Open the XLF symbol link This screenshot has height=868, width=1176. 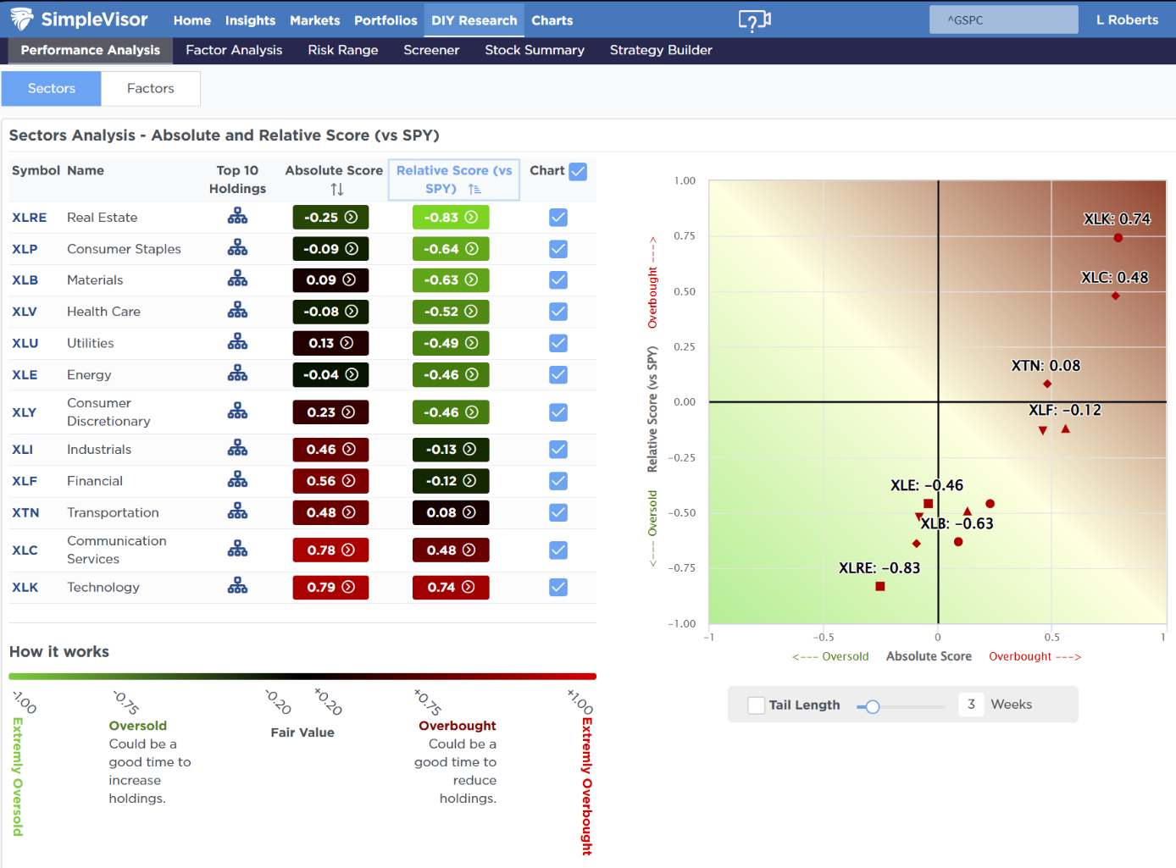pyautogui.click(x=25, y=481)
